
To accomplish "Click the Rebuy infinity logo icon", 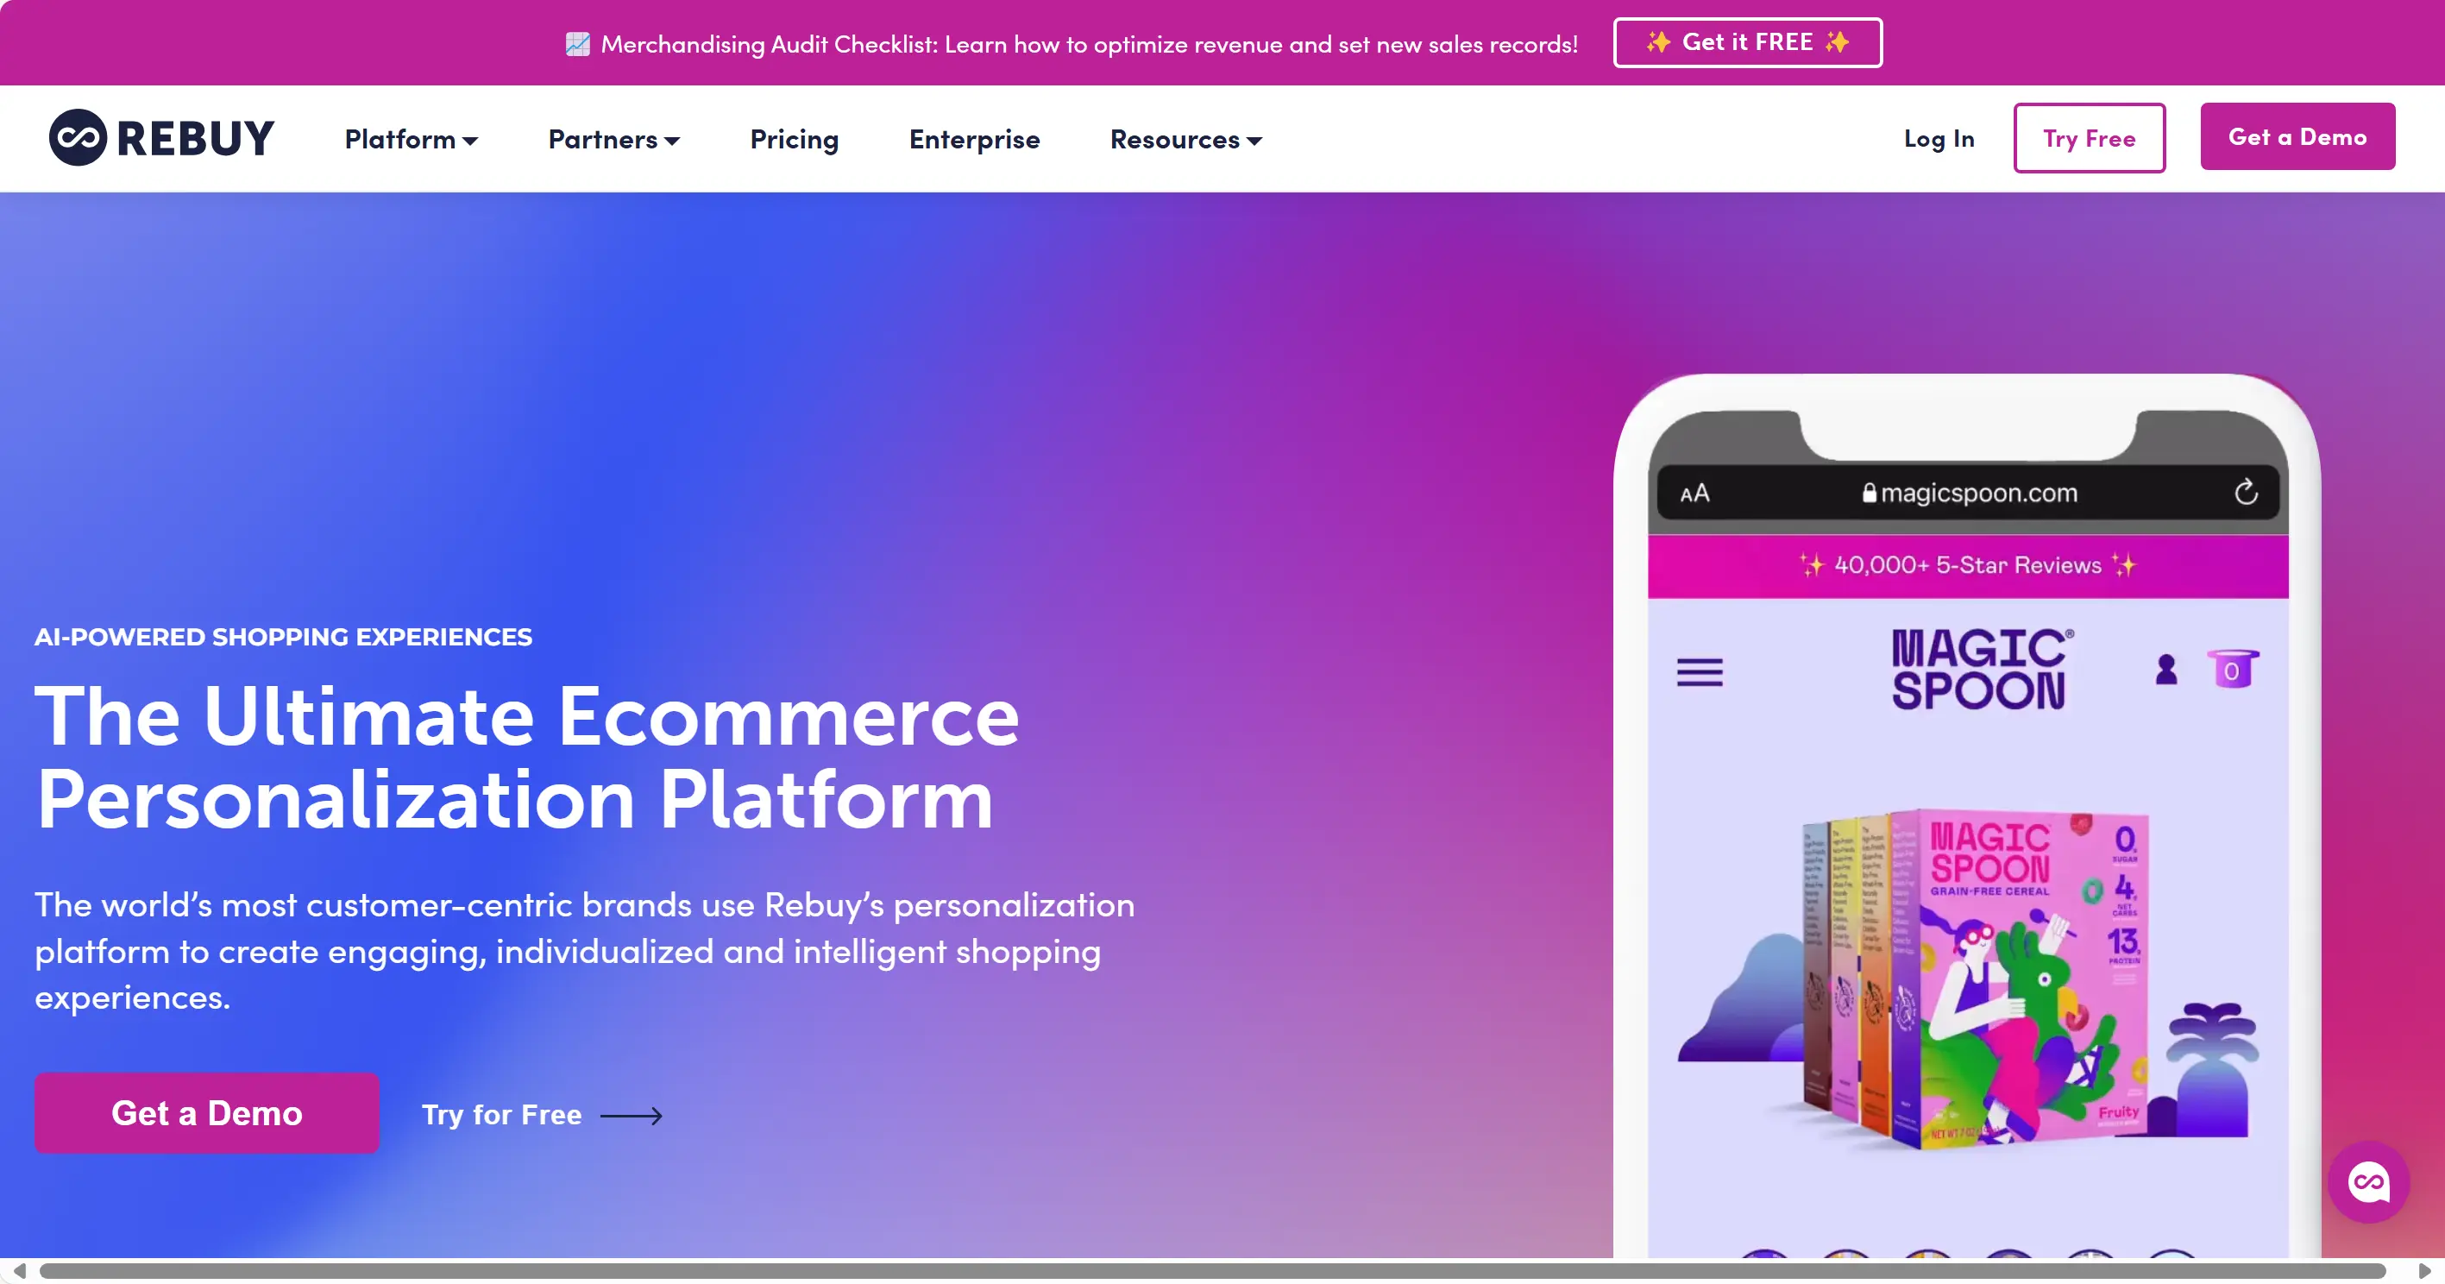I will pos(78,137).
